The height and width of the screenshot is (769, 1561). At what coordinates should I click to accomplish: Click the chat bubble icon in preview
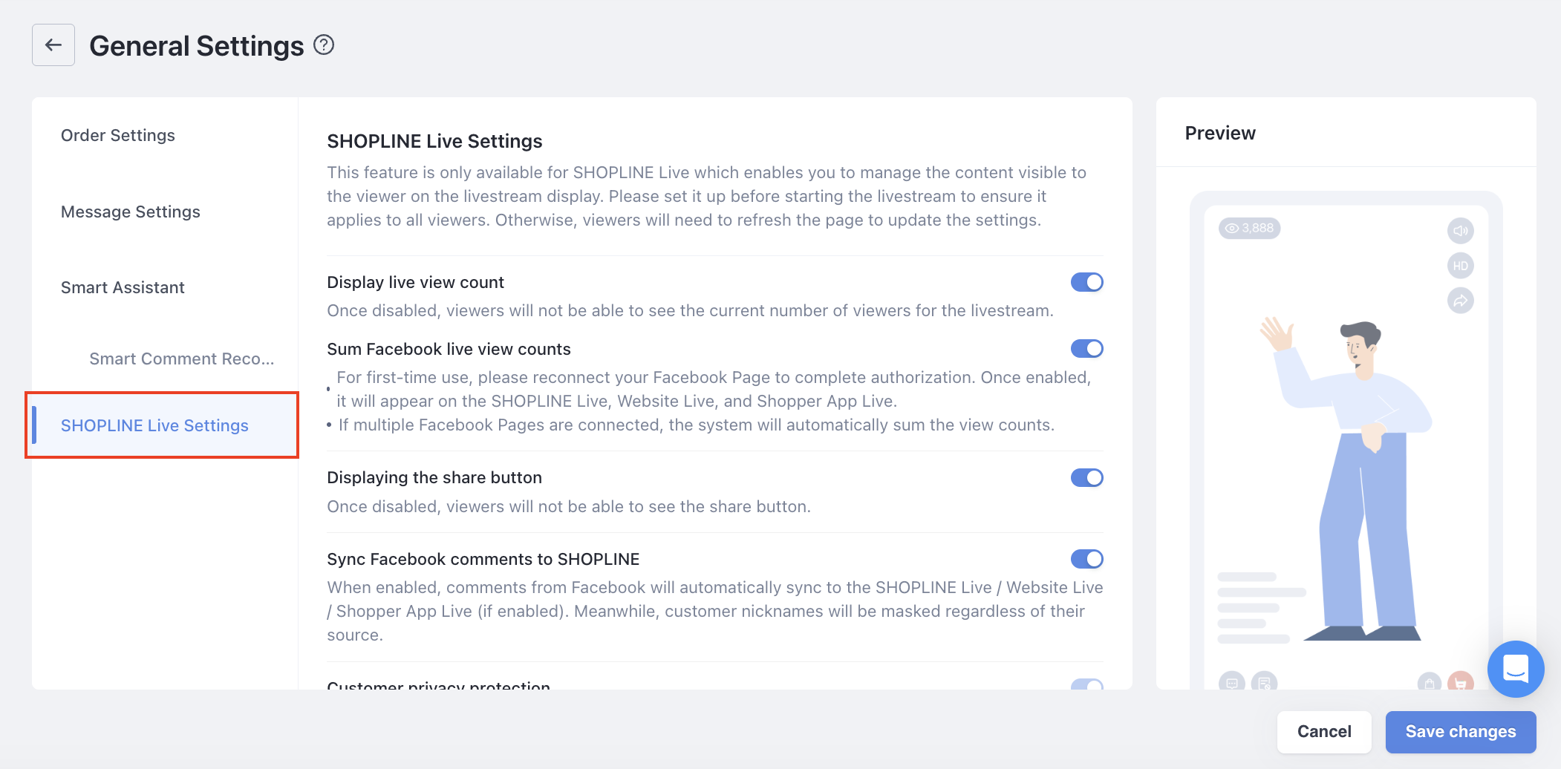[1231, 681]
